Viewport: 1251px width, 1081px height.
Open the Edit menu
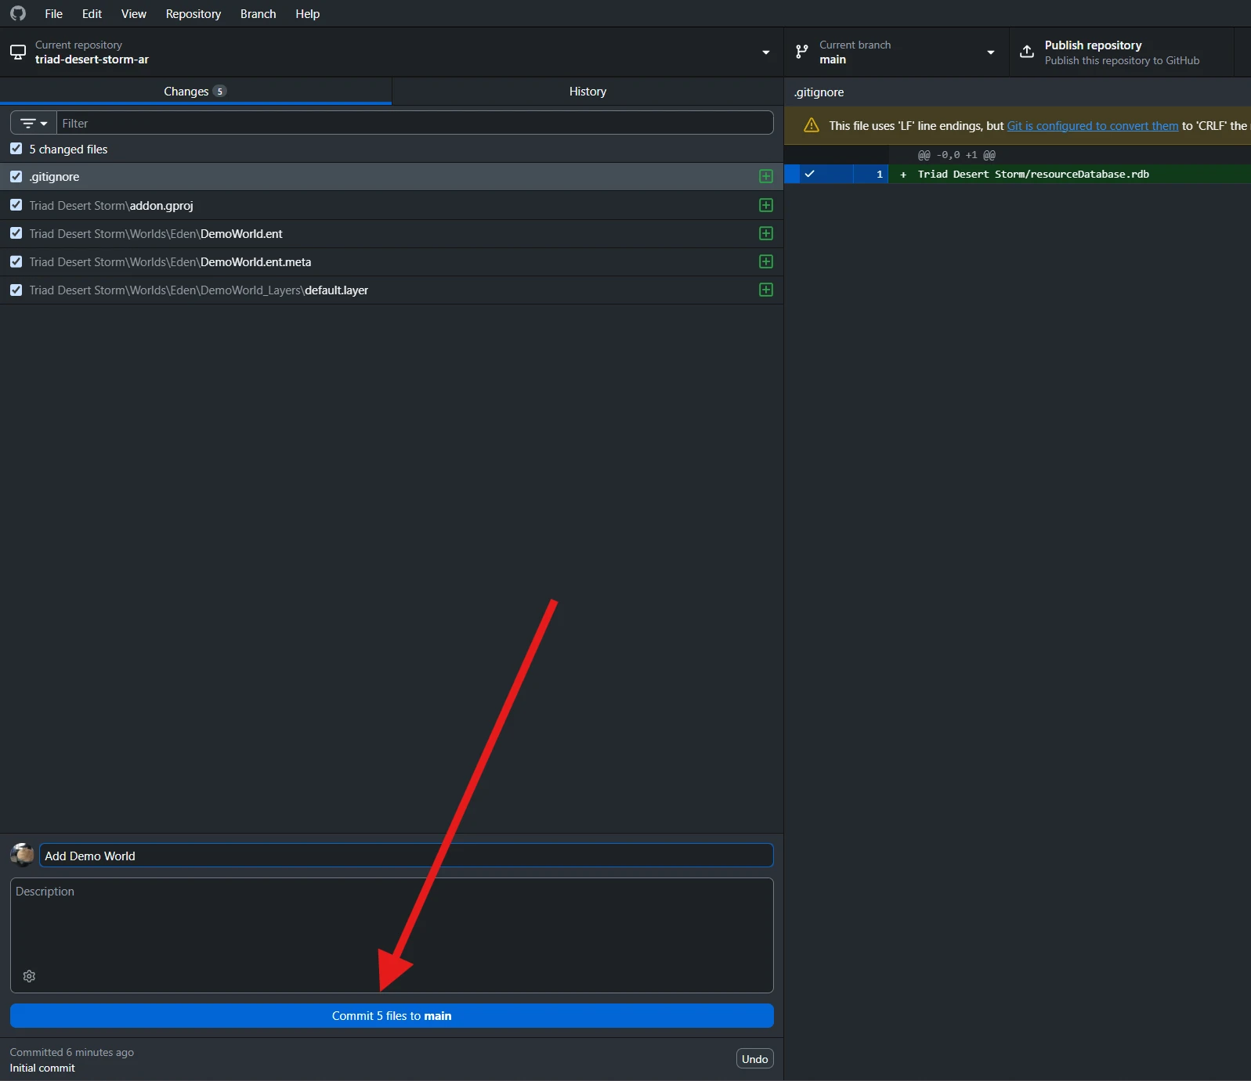92,13
